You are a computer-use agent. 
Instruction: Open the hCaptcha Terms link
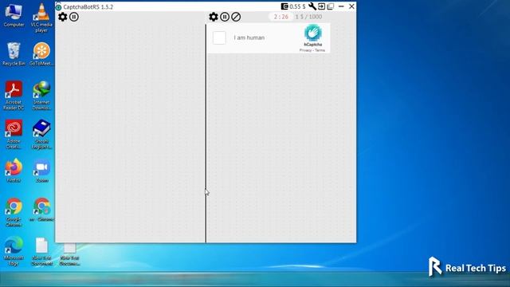click(320, 50)
